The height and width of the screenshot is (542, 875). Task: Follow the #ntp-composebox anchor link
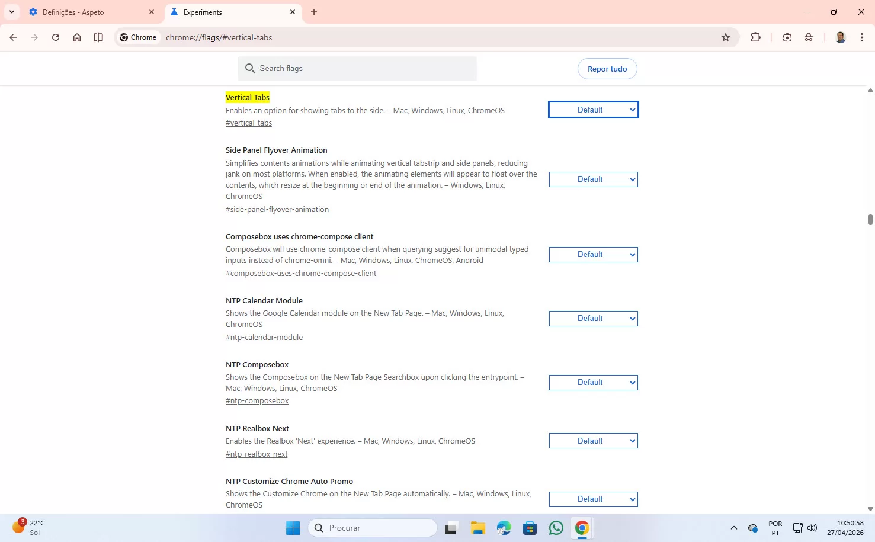[257, 401]
